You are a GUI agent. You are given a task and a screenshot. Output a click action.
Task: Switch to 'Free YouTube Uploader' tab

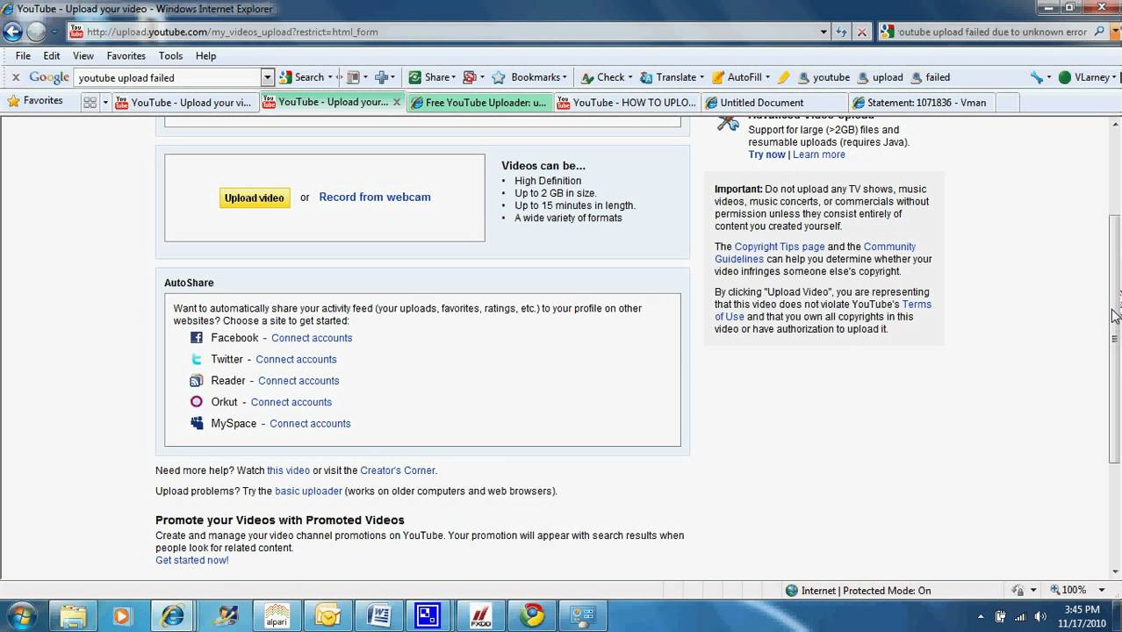point(478,102)
